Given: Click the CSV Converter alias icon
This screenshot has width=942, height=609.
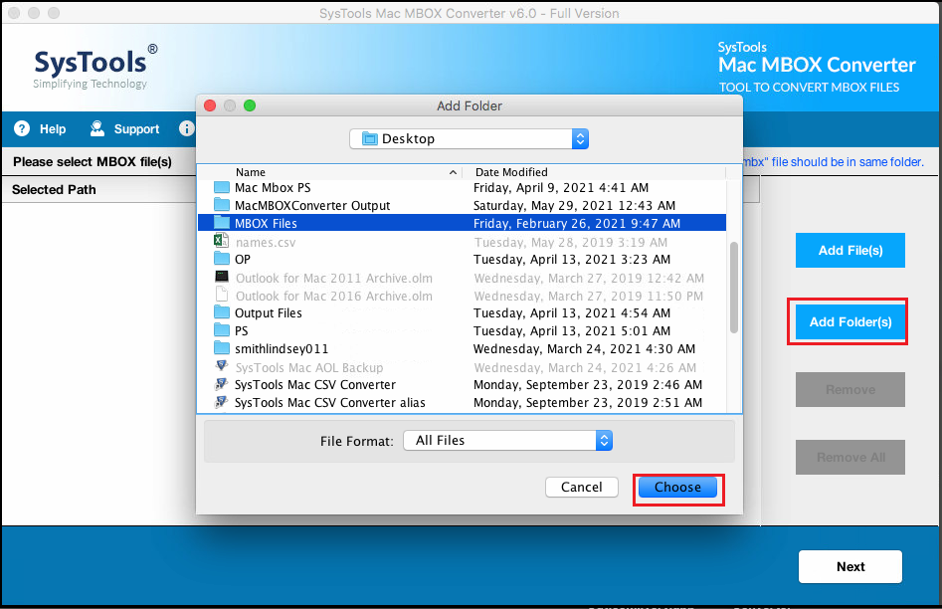Looking at the screenshot, I should coord(221,402).
